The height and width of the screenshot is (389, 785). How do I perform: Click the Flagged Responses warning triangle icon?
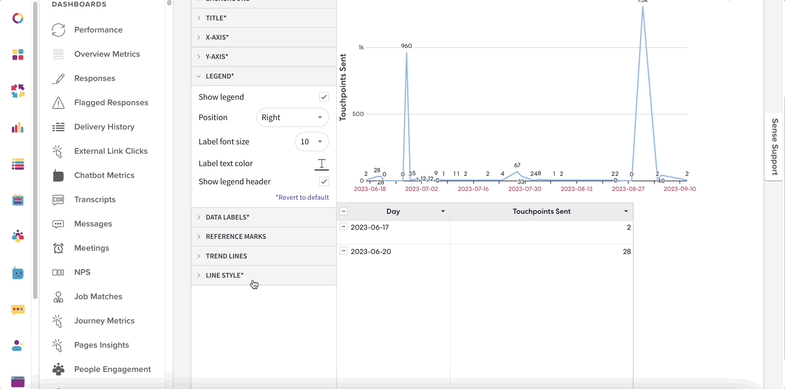coord(58,102)
